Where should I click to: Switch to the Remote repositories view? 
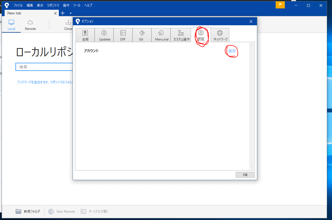point(30,25)
